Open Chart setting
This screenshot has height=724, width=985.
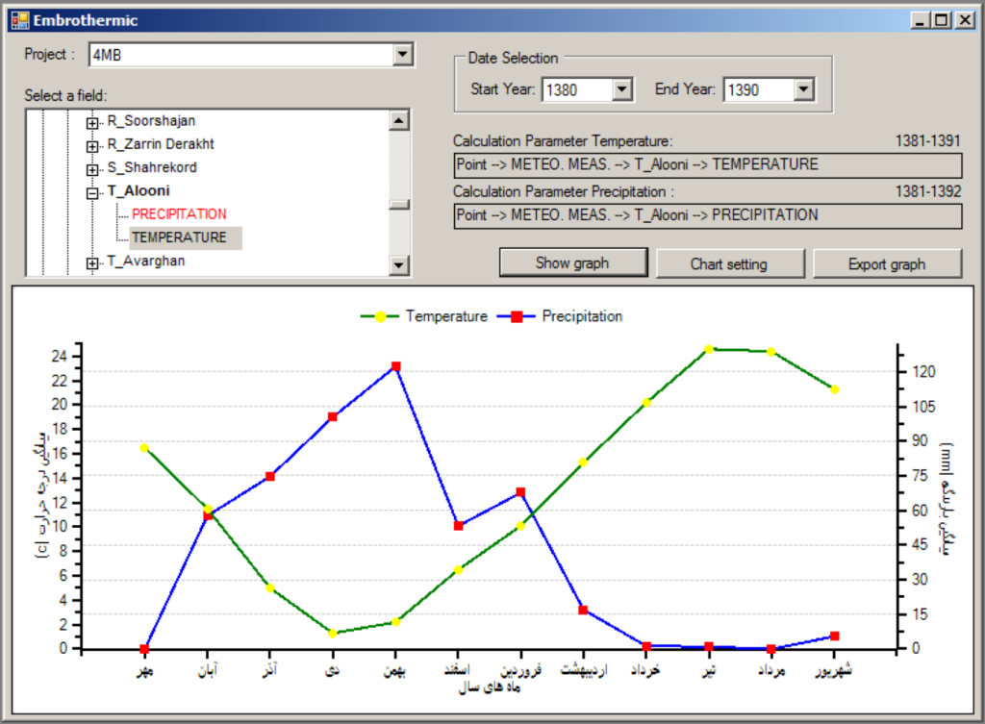click(x=729, y=263)
